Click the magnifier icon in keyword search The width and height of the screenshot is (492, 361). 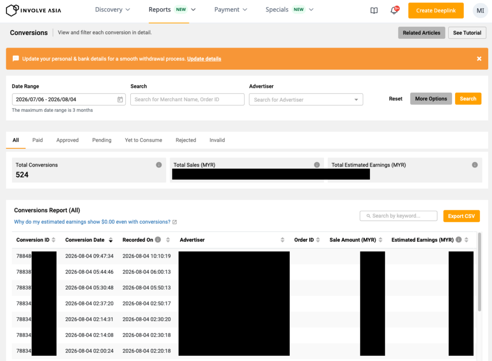tap(369, 216)
